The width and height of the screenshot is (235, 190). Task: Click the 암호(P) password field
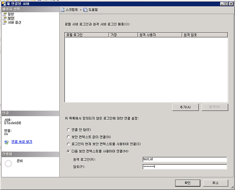[185, 167]
